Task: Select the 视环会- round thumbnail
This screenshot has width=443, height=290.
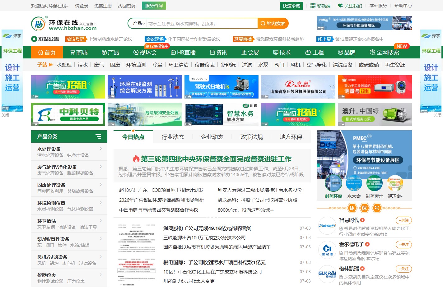Action: [x=395, y=183]
